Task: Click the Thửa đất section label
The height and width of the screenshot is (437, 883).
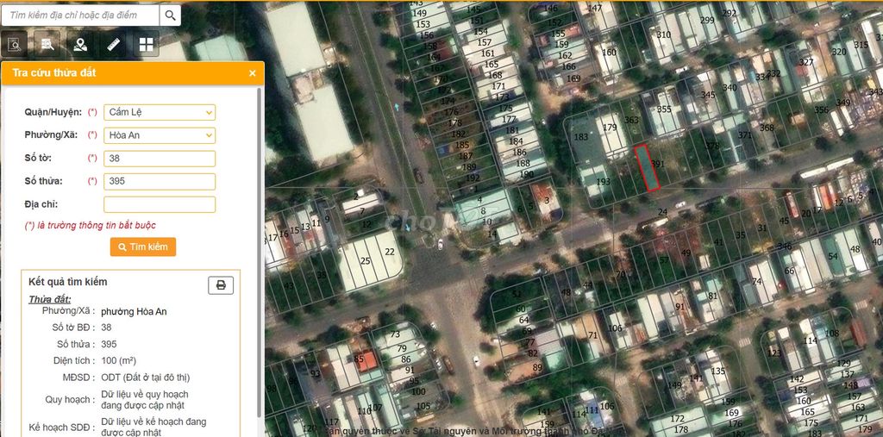Action: tap(50, 300)
